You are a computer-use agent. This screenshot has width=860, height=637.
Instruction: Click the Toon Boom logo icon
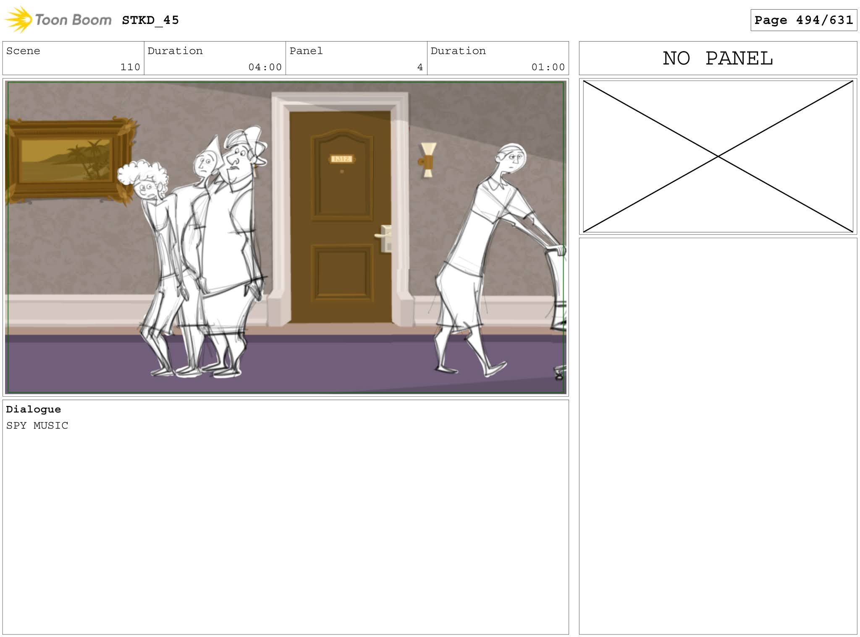click(x=18, y=20)
